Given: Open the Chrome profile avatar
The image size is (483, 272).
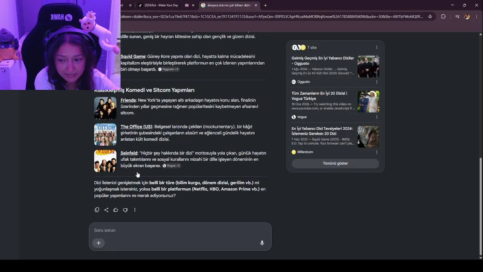Looking at the screenshot, I should pyautogui.click(x=467, y=17).
